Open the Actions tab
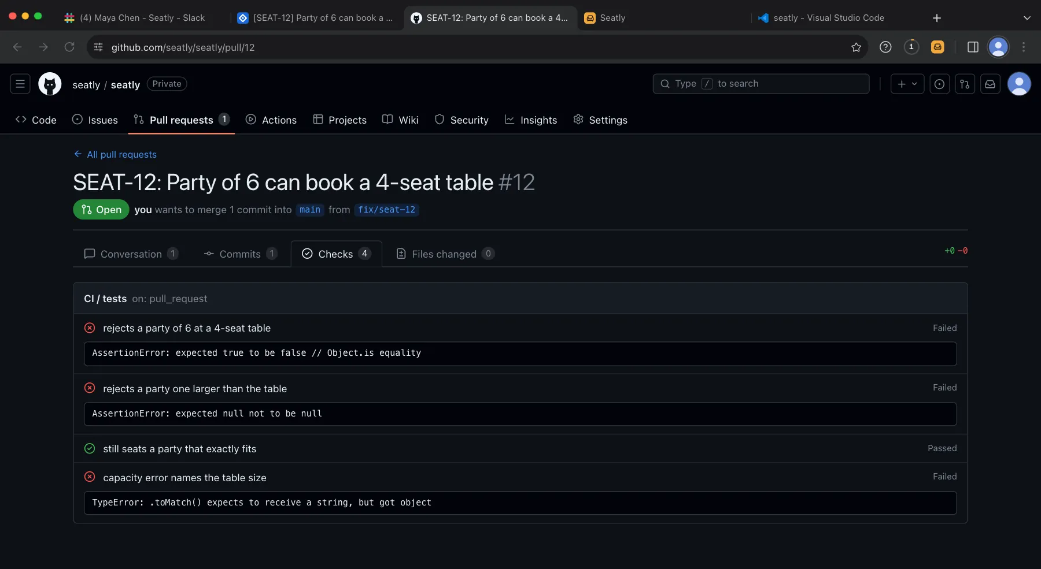This screenshot has height=569, width=1041. click(271, 120)
